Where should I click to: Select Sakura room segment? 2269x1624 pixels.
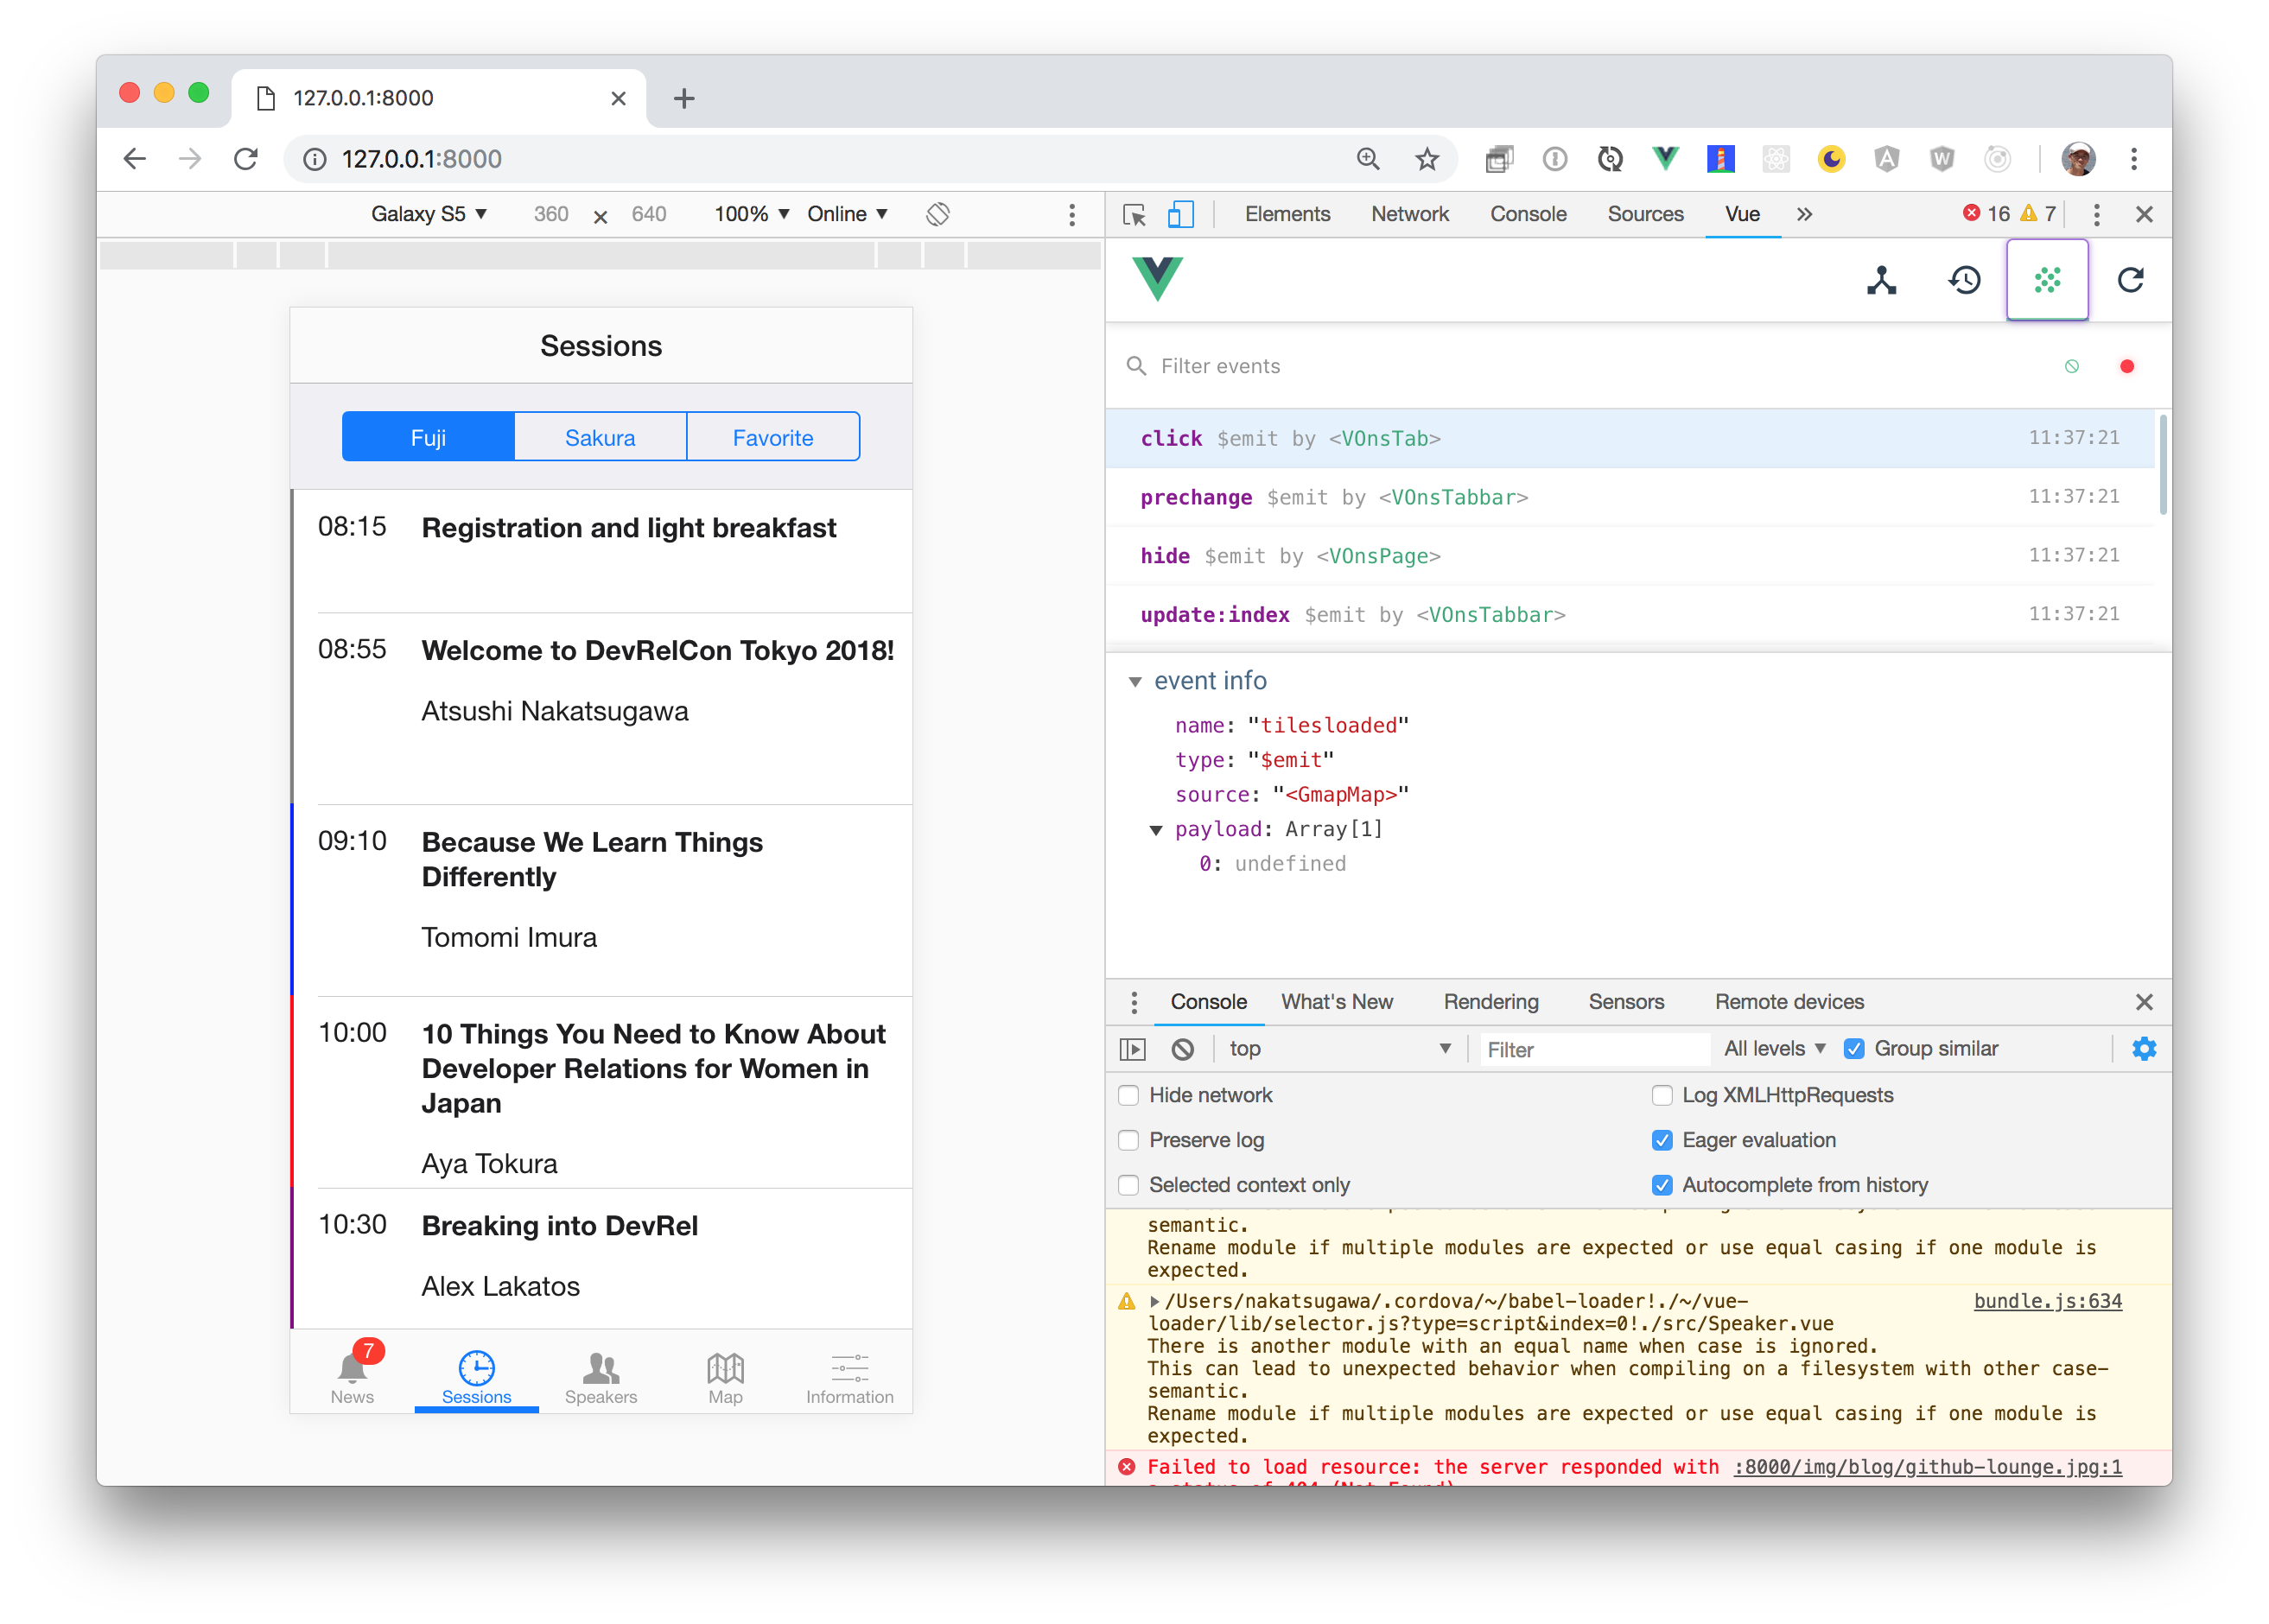pyautogui.click(x=600, y=438)
